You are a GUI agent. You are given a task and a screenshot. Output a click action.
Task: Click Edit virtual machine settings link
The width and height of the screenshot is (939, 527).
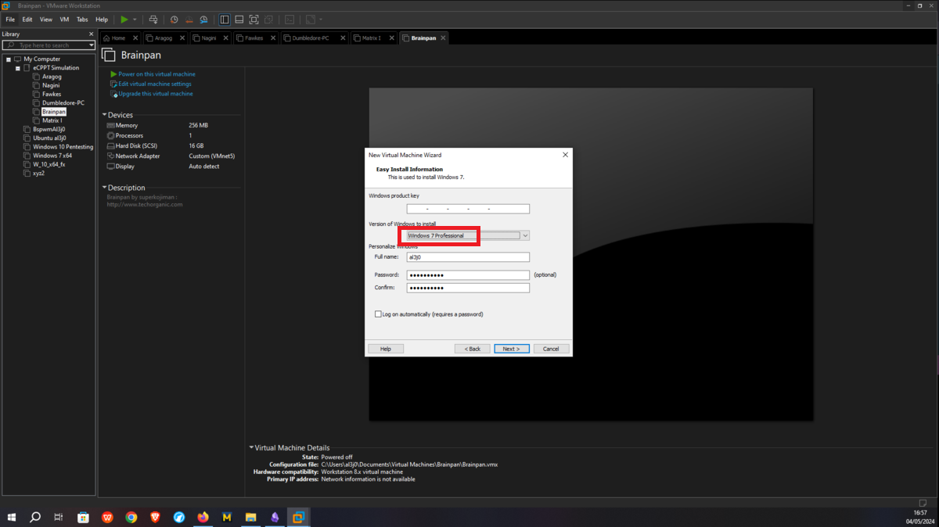point(154,84)
